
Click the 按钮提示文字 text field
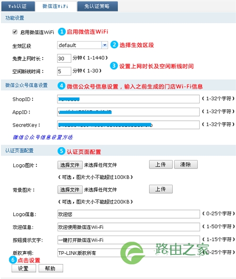tap(128, 240)
